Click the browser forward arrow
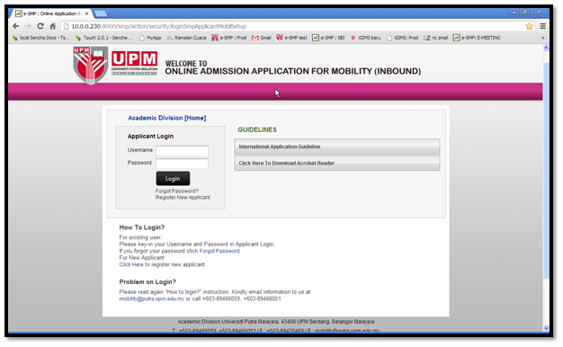 click(x=28, y=26)
